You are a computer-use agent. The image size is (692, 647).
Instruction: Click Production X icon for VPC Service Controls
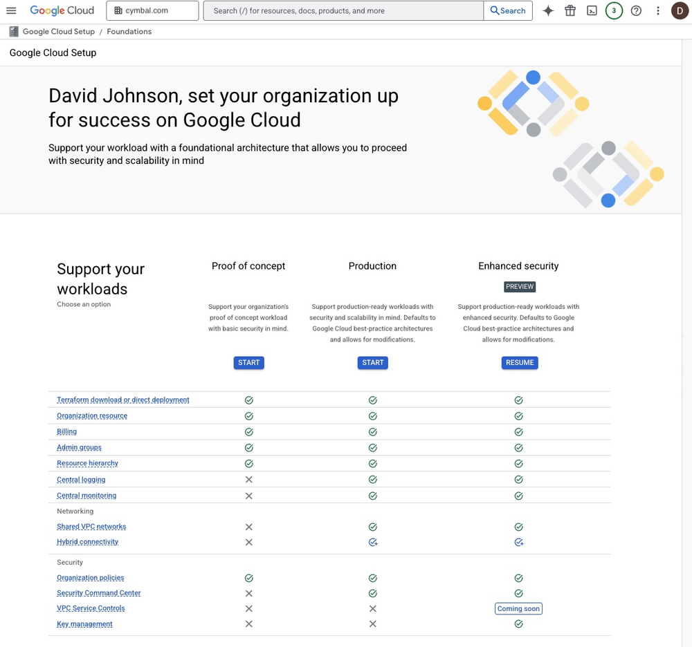click(373, 609)
